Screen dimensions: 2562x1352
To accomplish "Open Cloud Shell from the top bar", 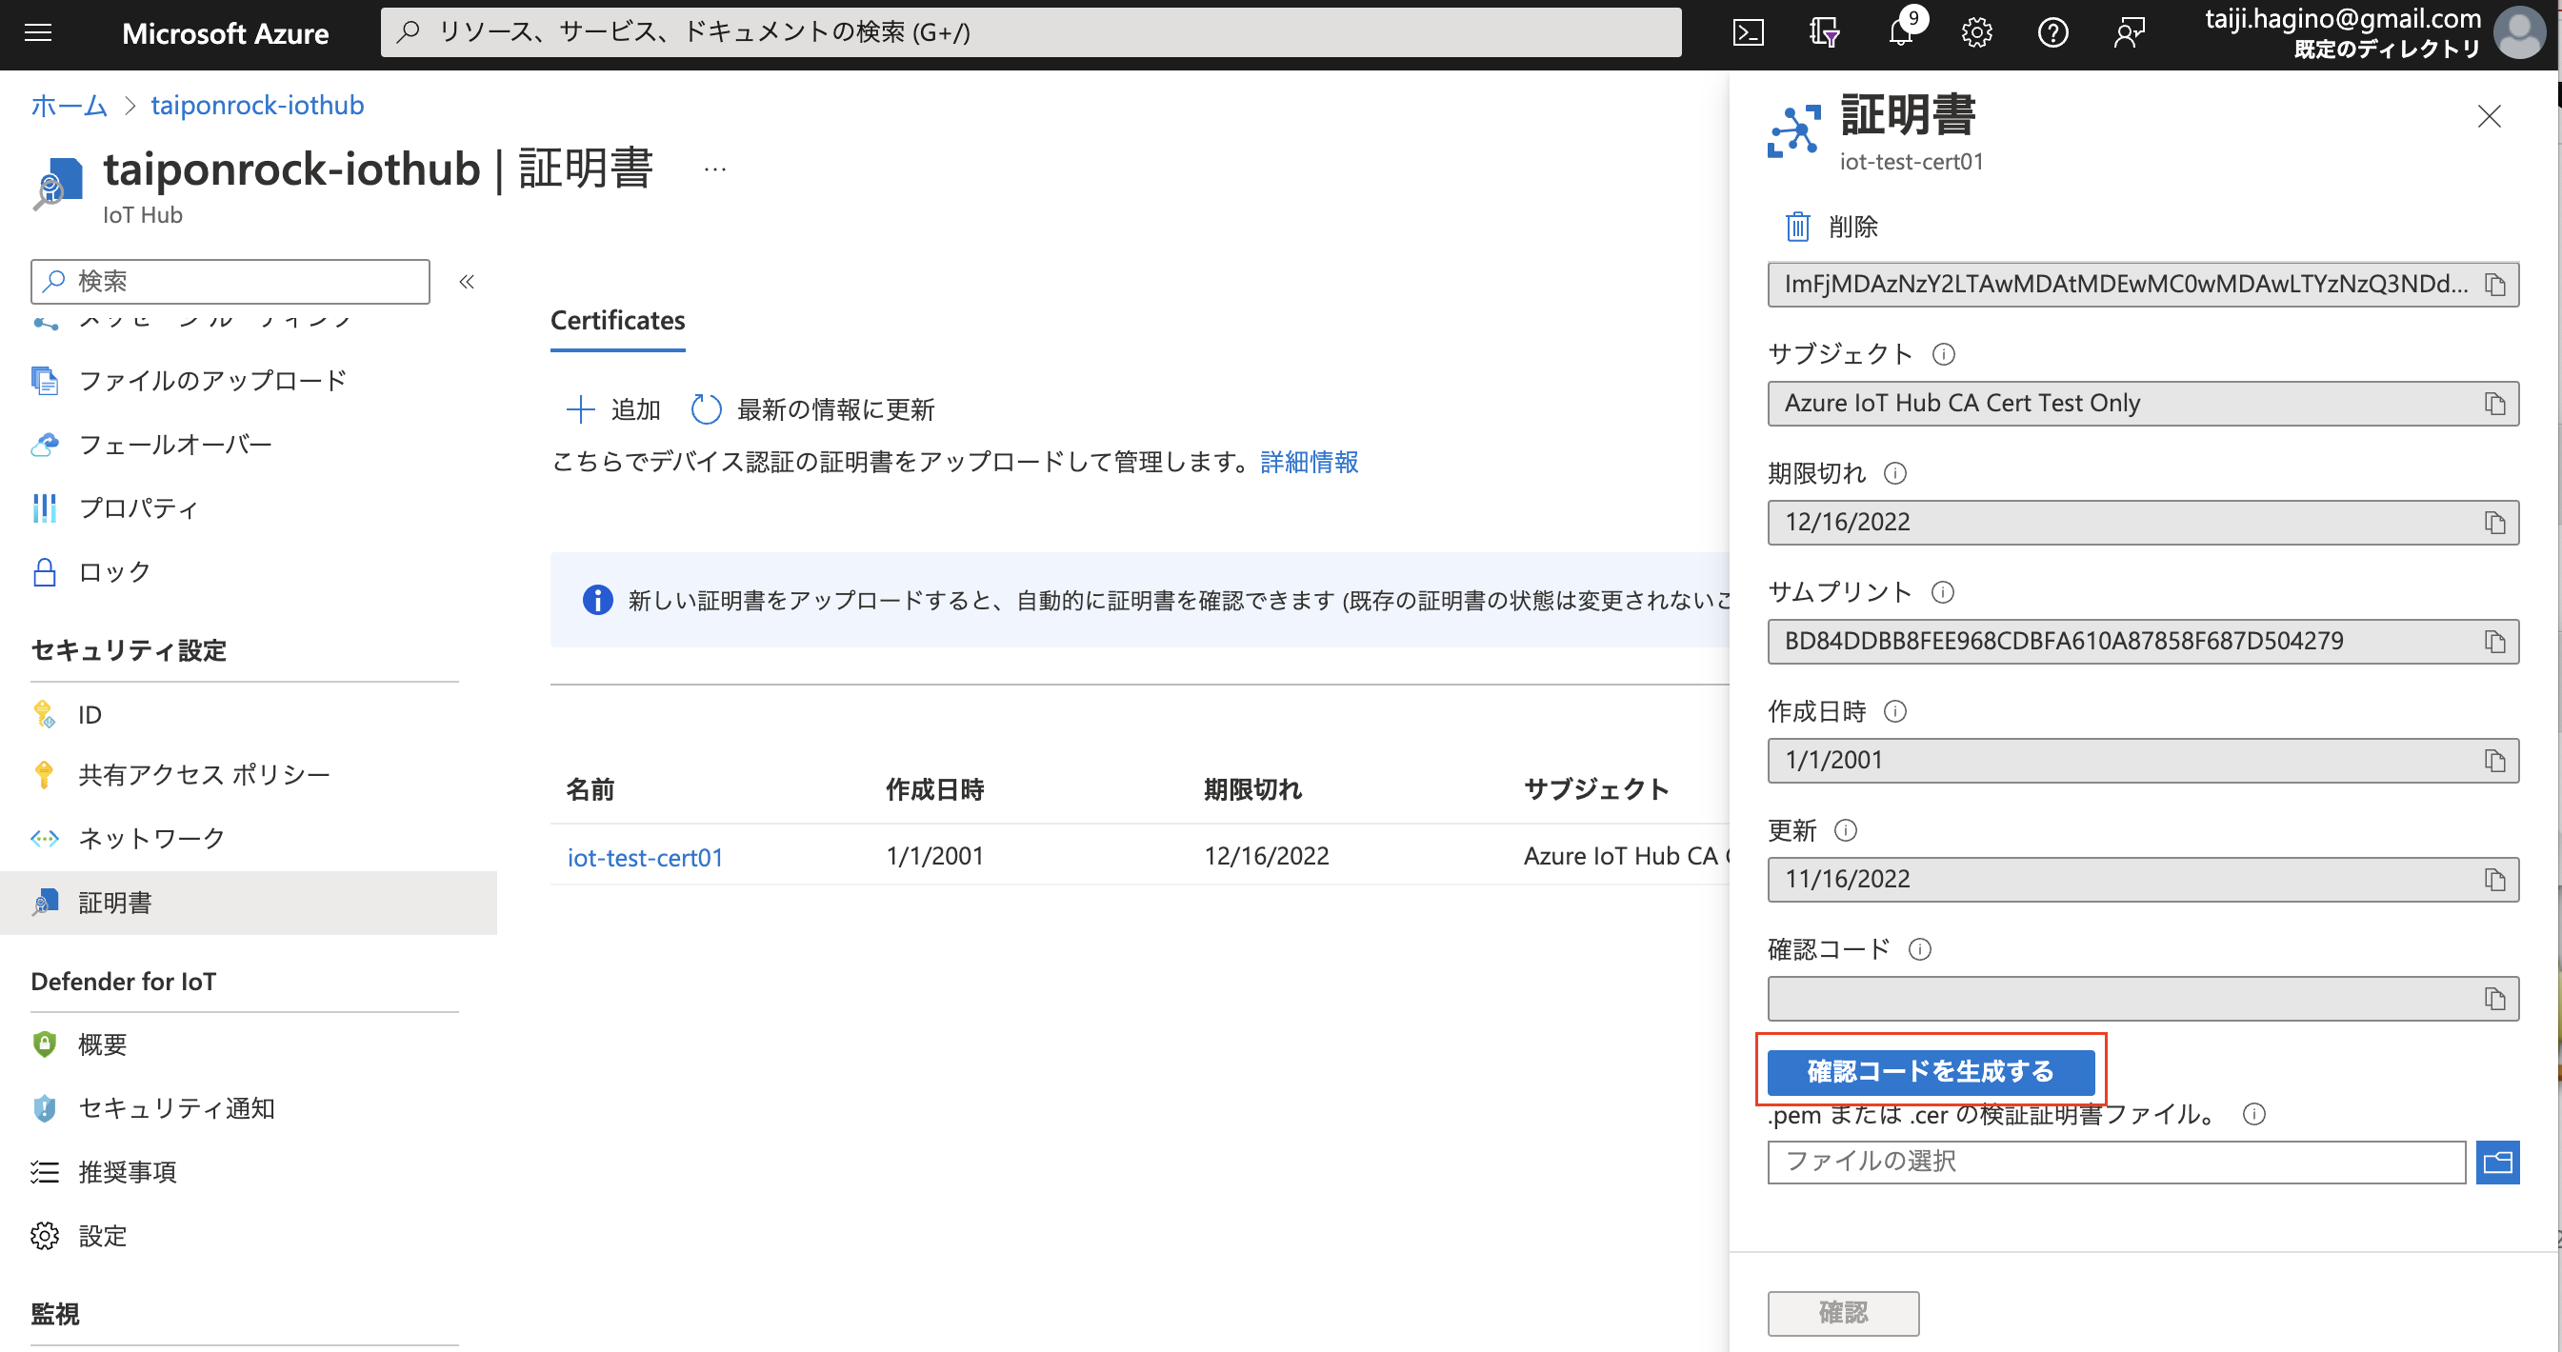I will pos(1749,31).
